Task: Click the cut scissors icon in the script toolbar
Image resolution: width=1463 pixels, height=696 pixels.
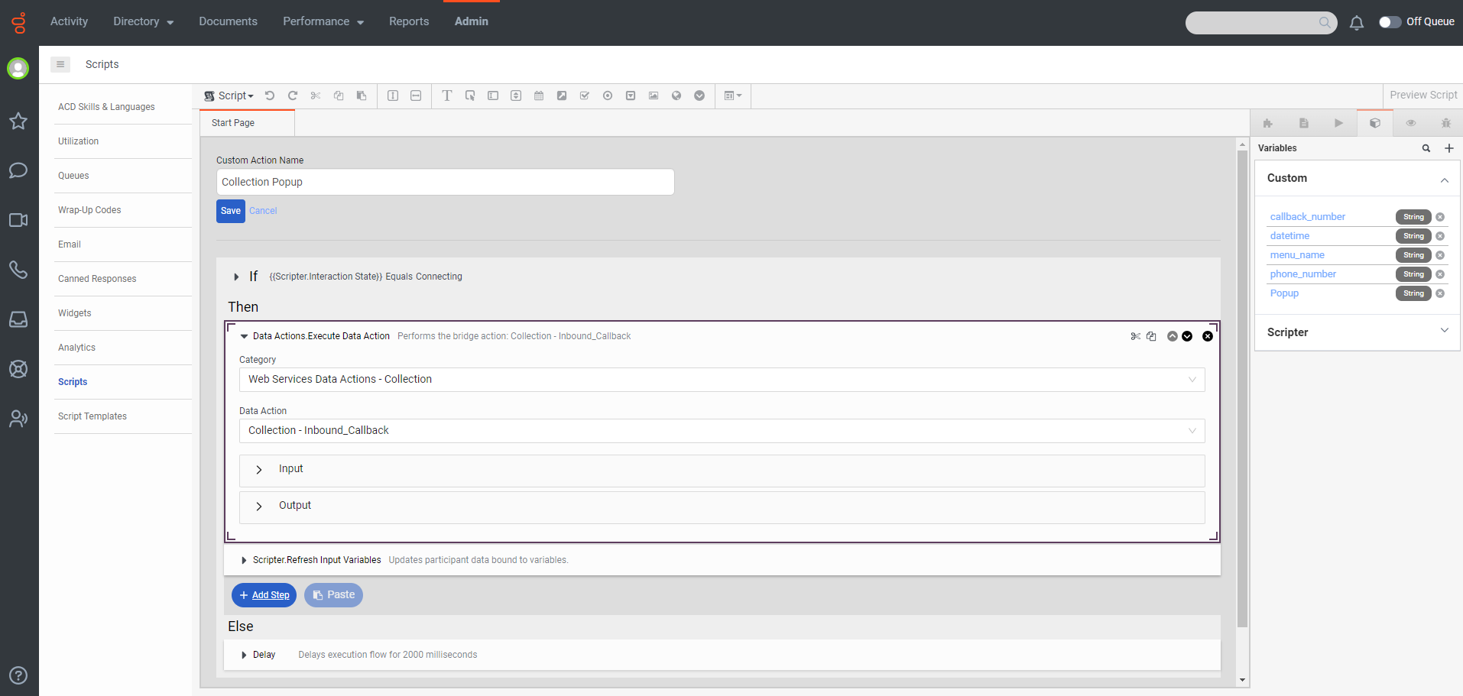Action: (x=316, y=95)
